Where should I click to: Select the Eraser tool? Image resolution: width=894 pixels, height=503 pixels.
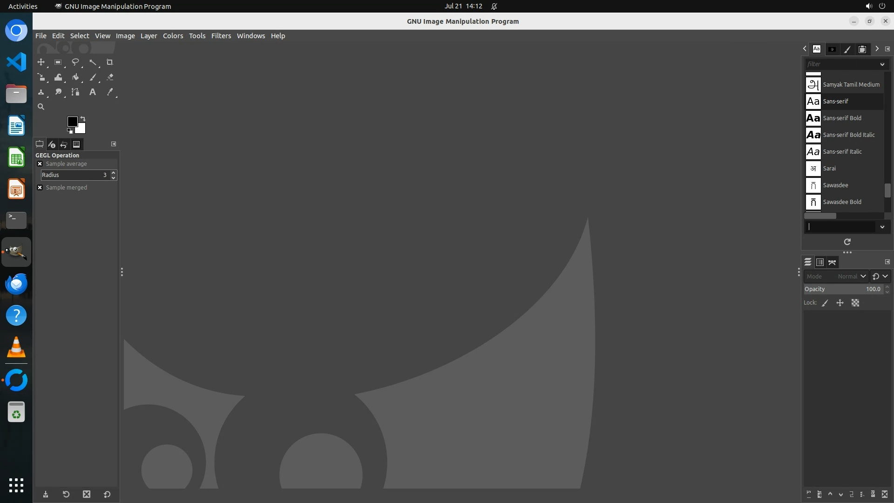110,77
